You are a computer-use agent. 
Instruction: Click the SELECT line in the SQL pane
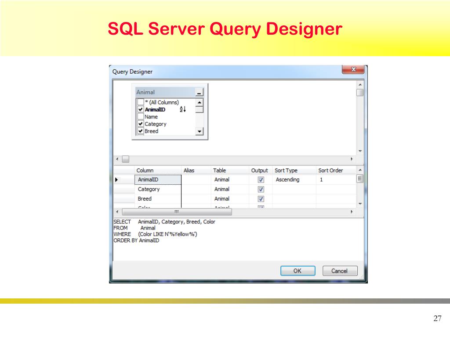pyautogui.click(x=164, y=222)
